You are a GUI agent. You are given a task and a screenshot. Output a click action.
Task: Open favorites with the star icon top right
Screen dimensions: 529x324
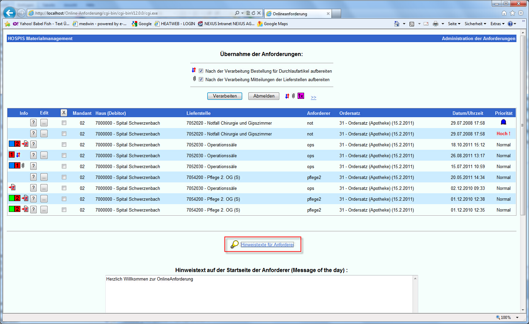512,13
